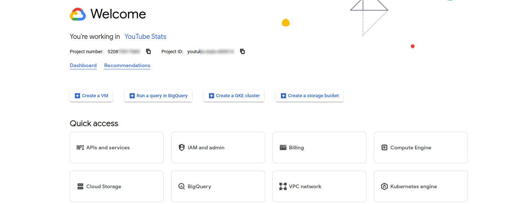Open the Compute Engine quick access card
The height and width of the screenshot is (204, 524).
pos(420,147)
